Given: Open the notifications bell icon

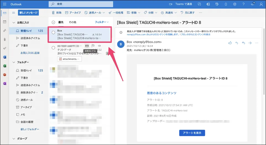Looking at the screenshot, I should [226, 4].
